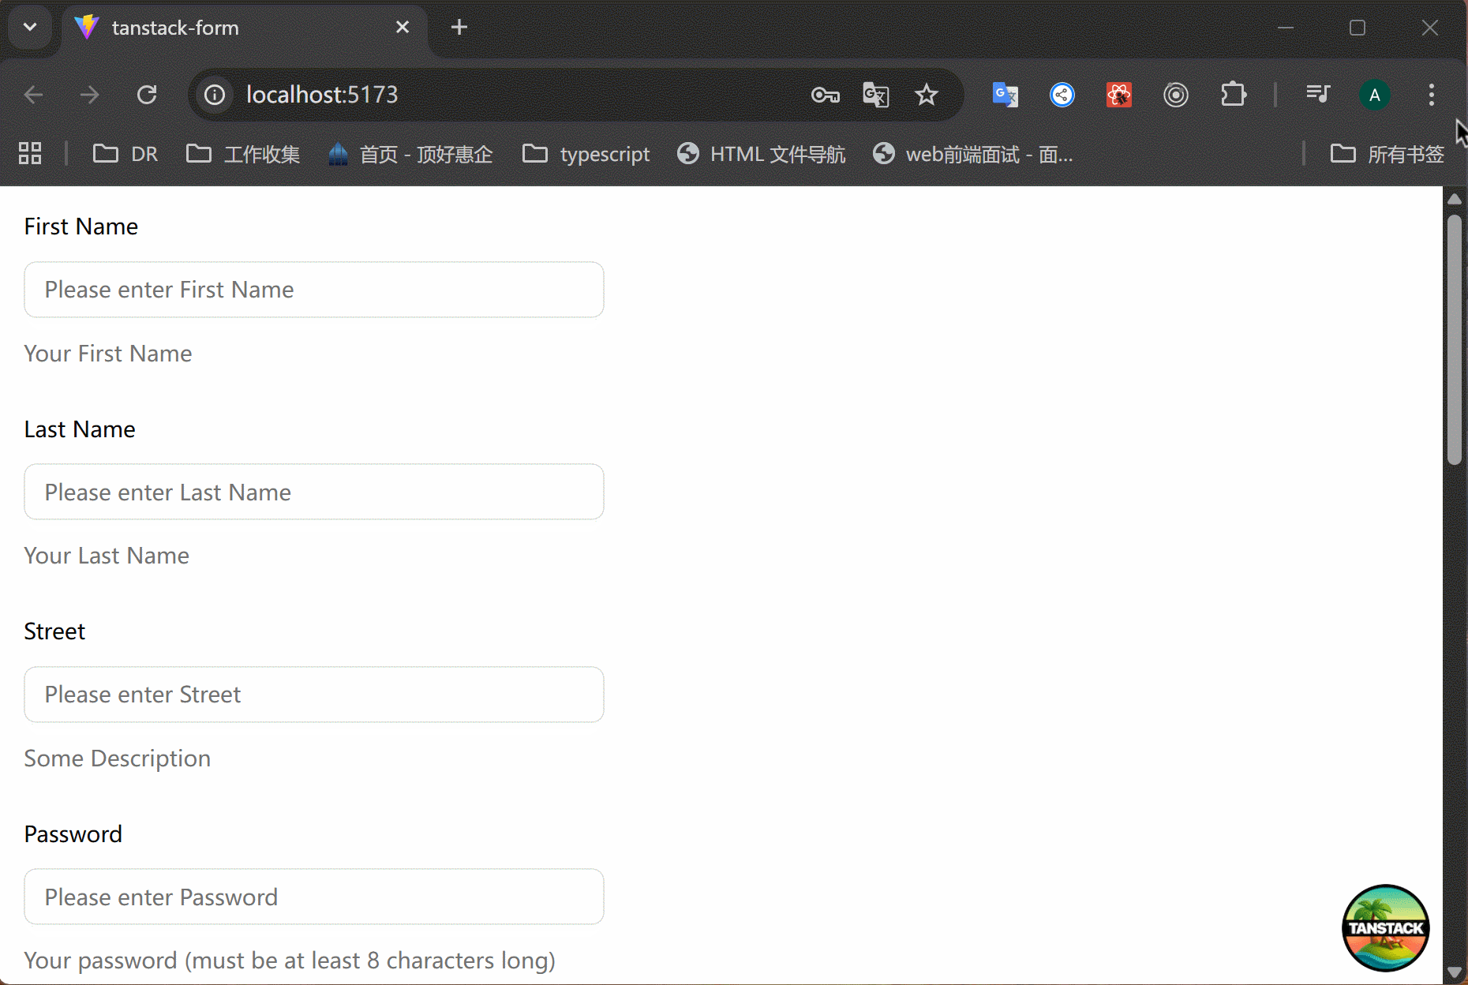Open the media controls icon
1468x985 pixels.
coord(1317,96)
